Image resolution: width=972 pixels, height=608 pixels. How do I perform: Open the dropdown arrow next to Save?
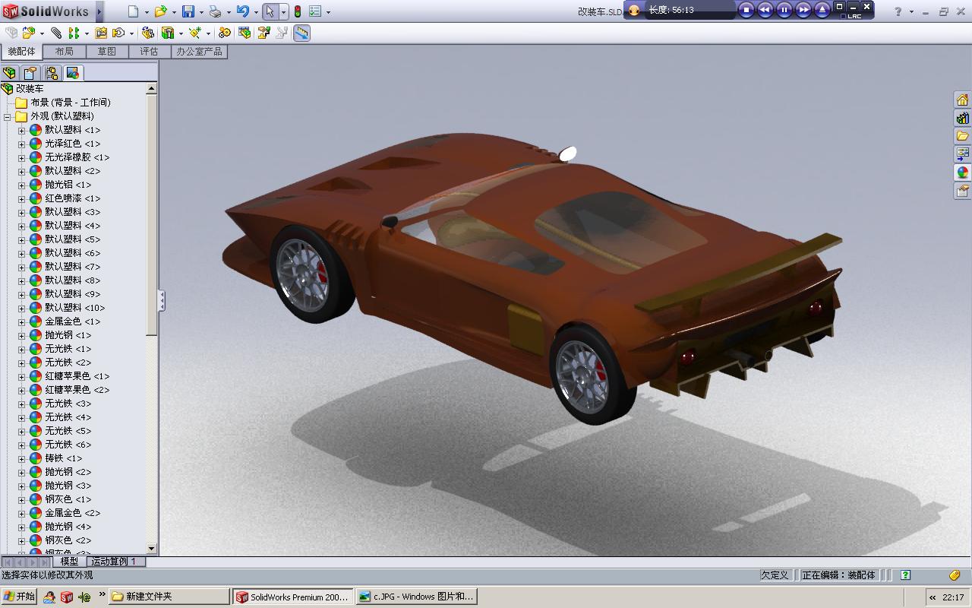point(201,12)
